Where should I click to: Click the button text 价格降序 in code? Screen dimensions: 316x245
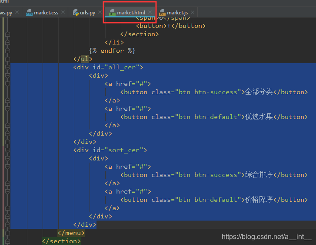pyautogui.click(x=259, y=200)
